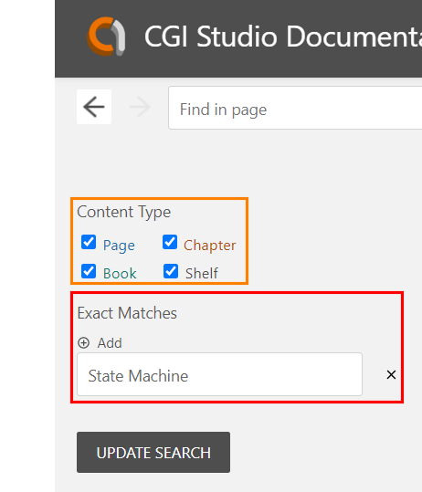Remove State Machine term with X
The image size is (422, 492).
click(391, 374)
